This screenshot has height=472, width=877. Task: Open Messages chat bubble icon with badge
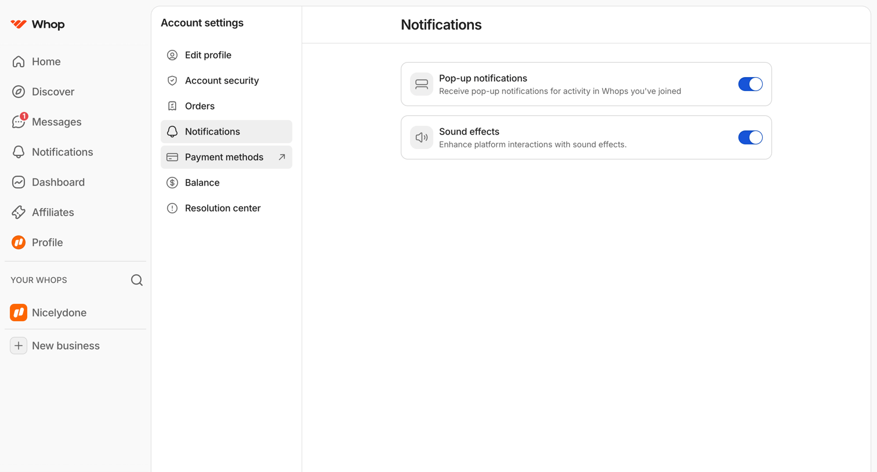[x=19, y=121]
